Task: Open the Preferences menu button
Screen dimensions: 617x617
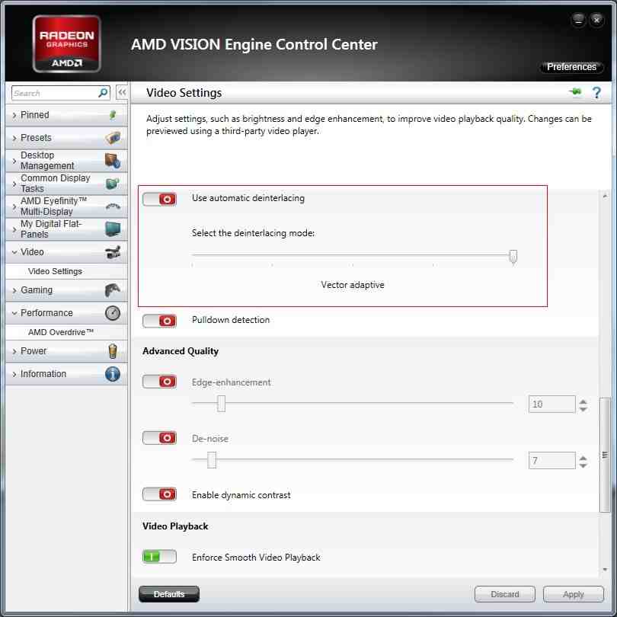Action: click(x=571, y=67)
